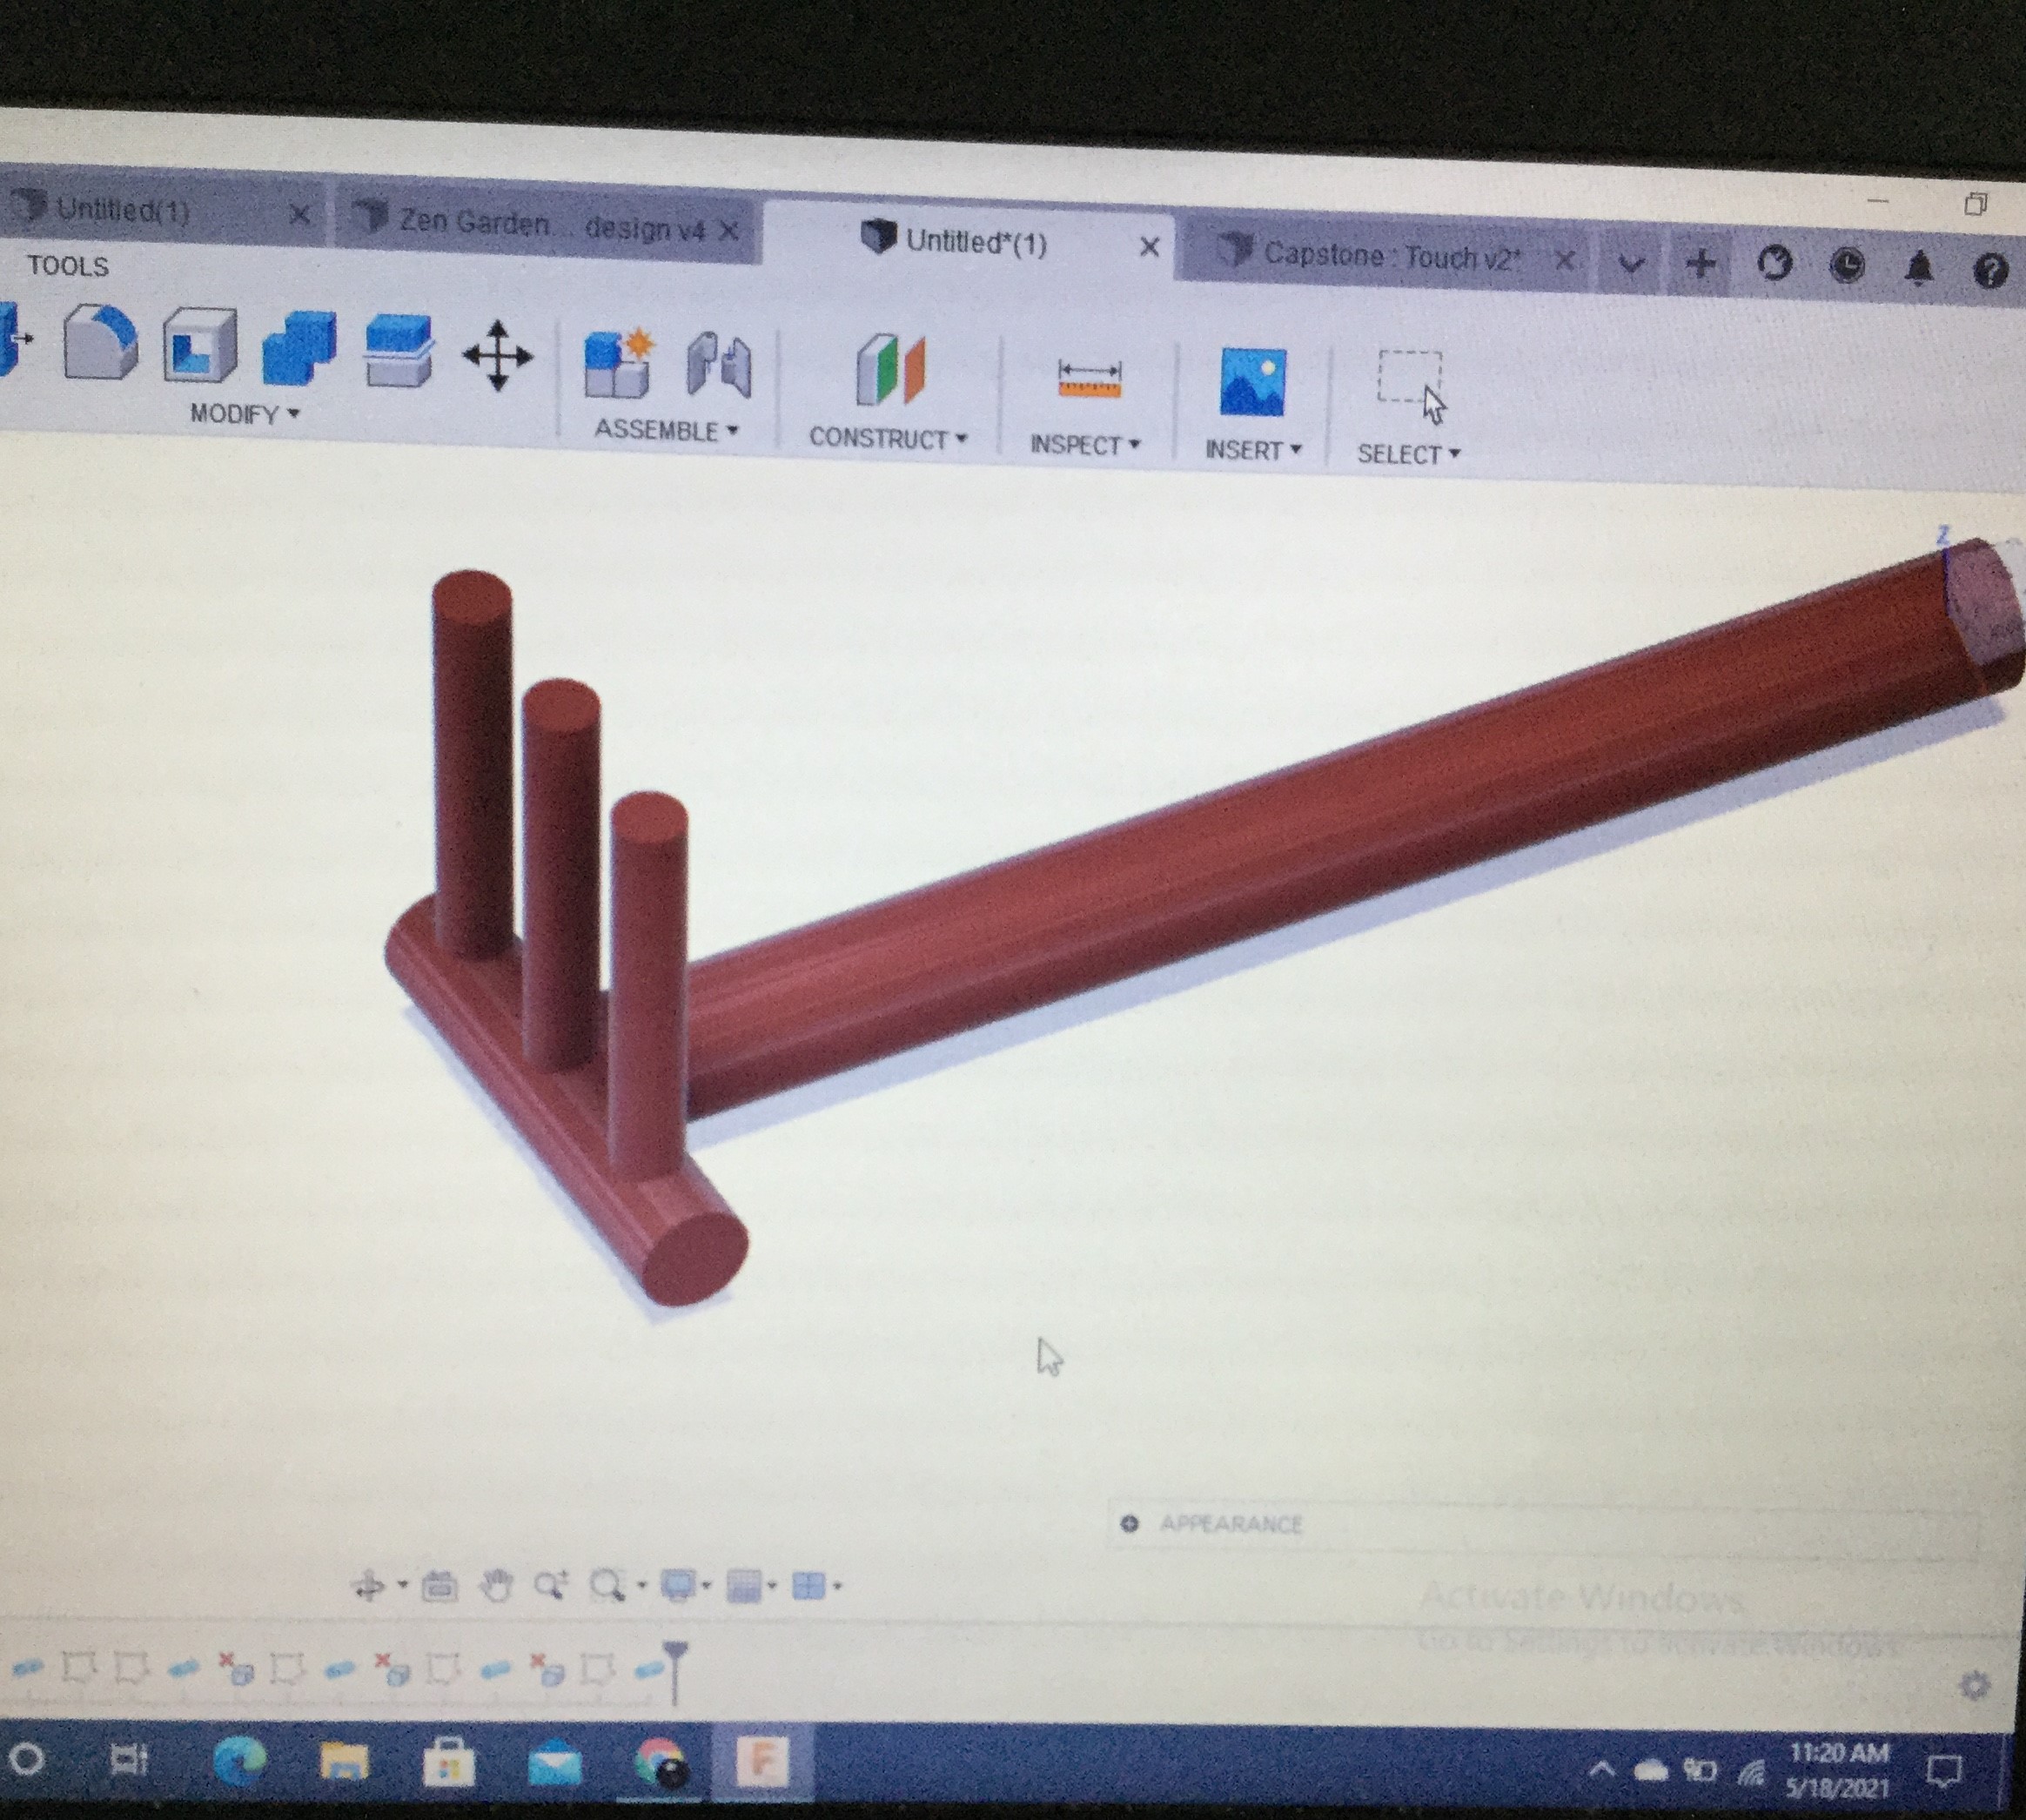The image size is (2026, 1820).
Task: Select the Move/Copy arrows tool
Action: 497,356
